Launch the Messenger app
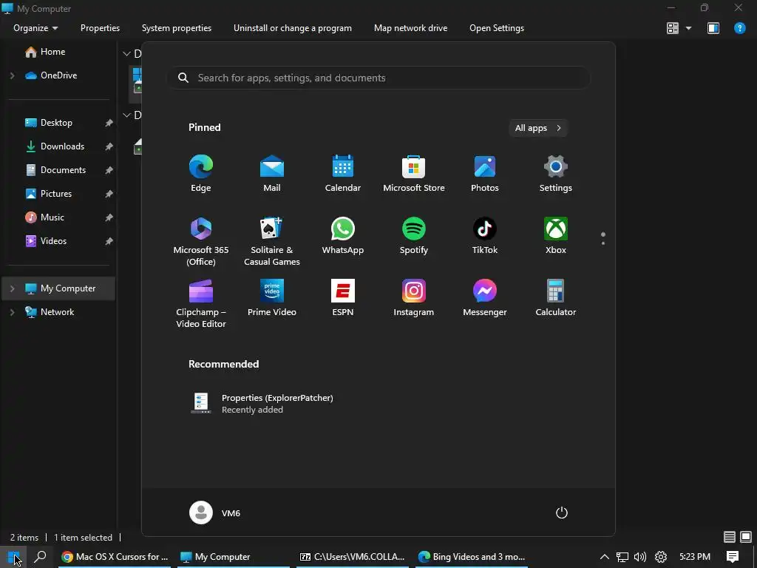 (485, 299)
